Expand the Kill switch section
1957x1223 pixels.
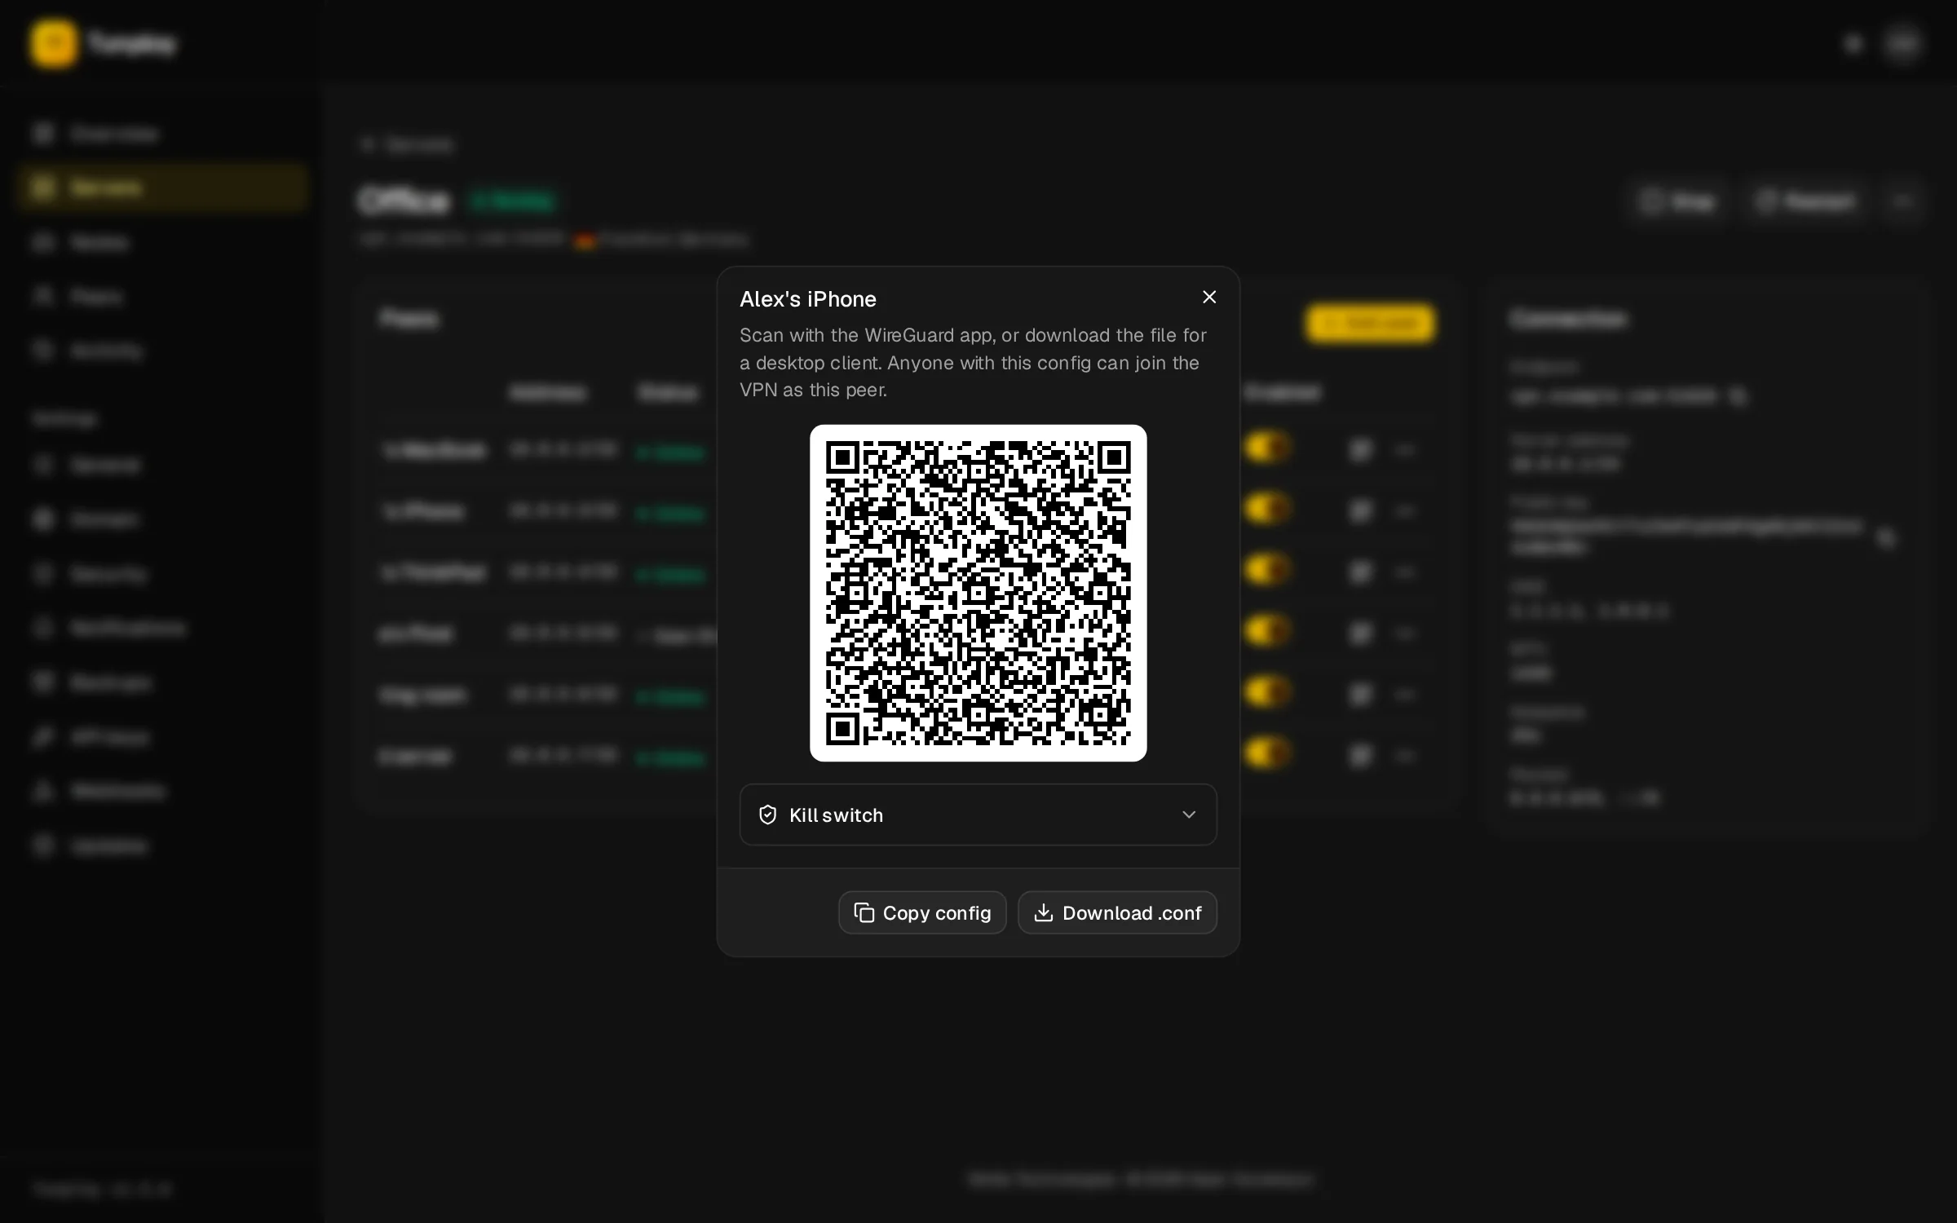pos(978,815)
